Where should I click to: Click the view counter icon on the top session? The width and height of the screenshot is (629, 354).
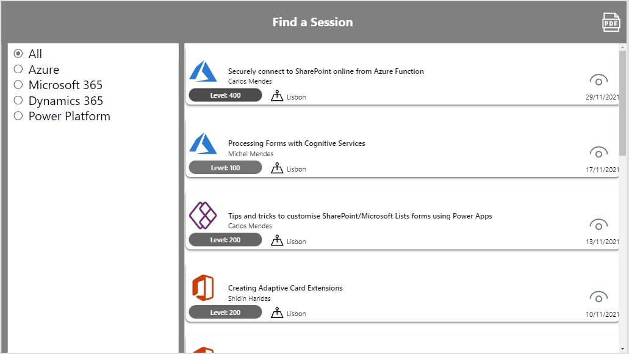598,79
